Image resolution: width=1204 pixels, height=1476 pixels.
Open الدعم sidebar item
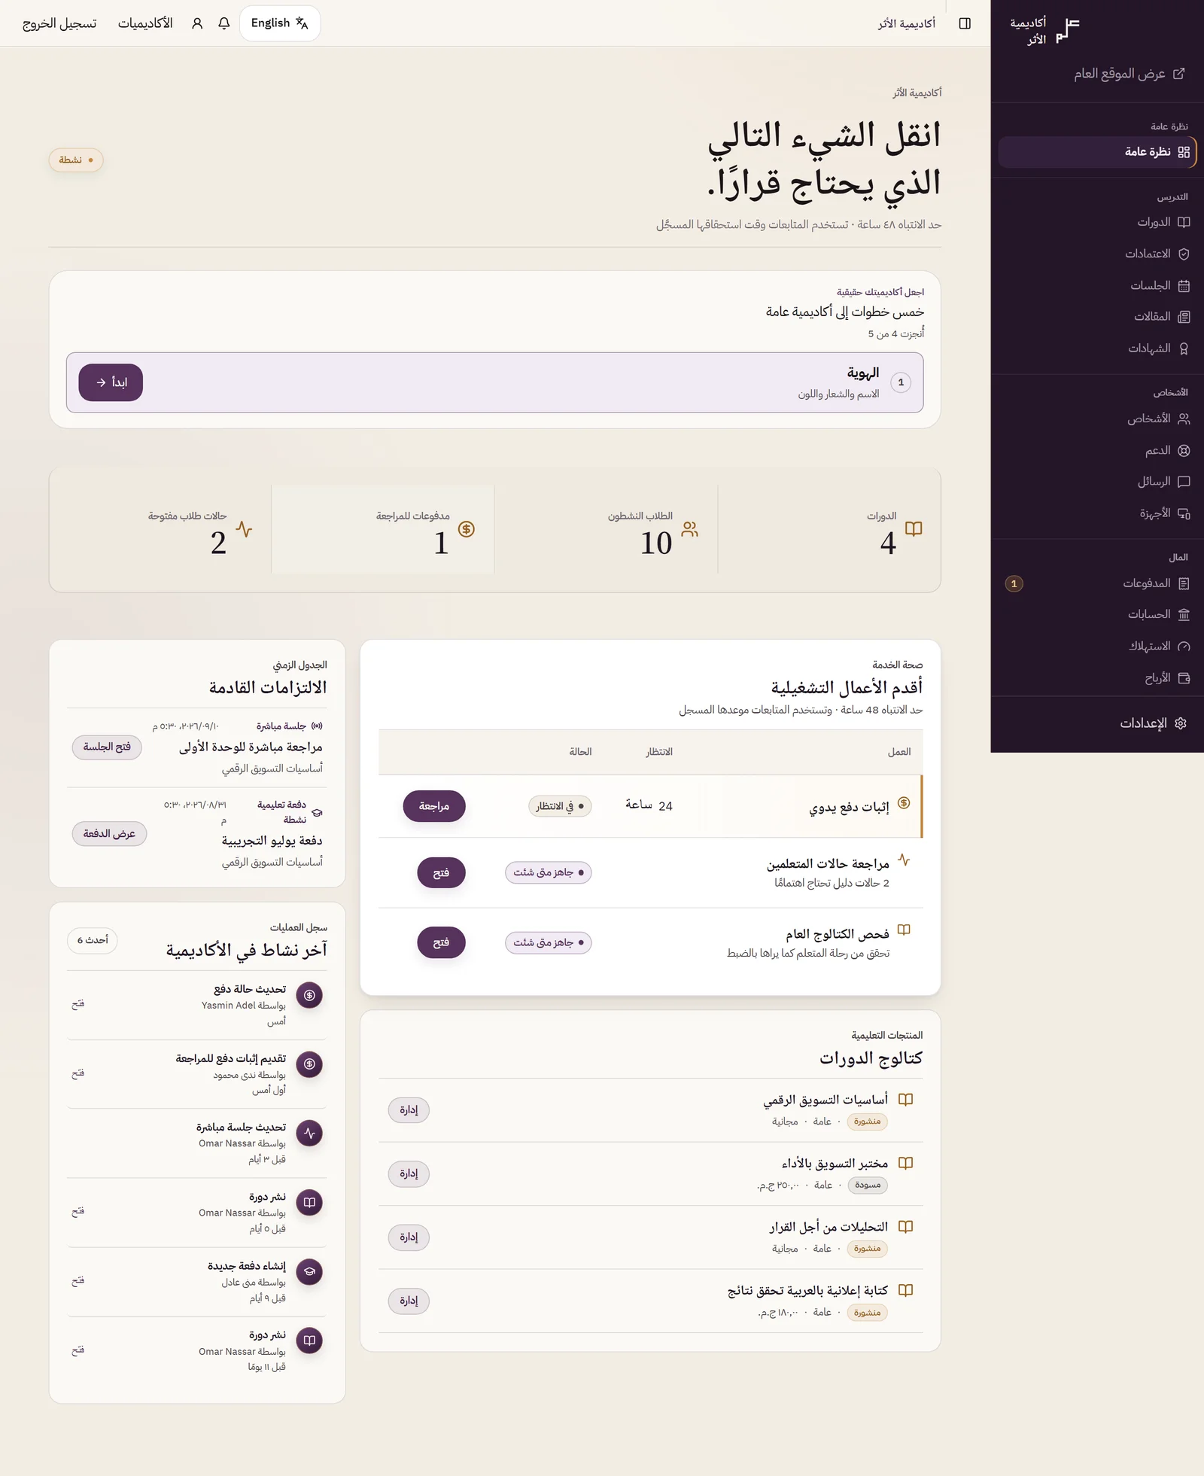click(1096, 450)
